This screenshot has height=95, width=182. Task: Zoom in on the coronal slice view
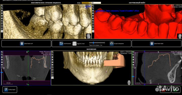coord(2,52)
